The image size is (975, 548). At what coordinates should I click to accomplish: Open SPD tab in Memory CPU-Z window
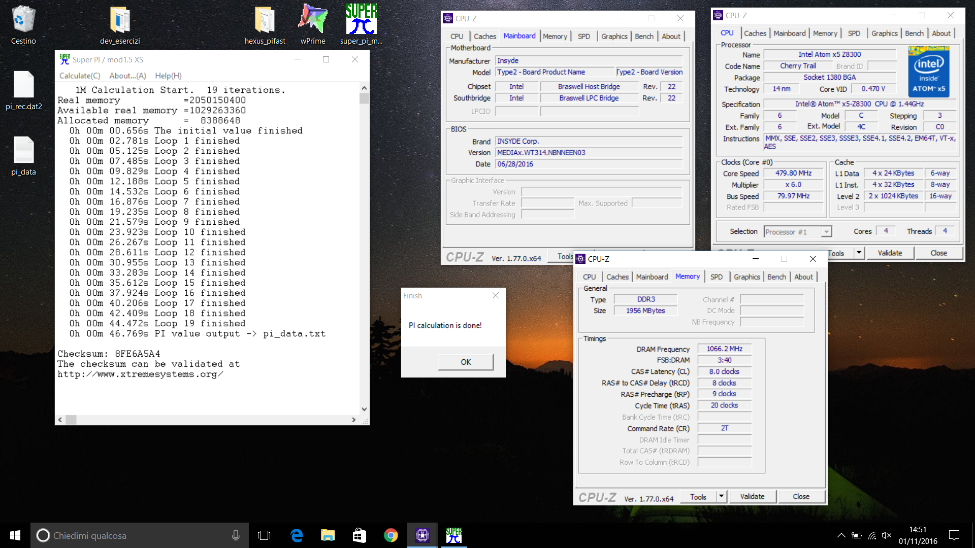[716, 277]
